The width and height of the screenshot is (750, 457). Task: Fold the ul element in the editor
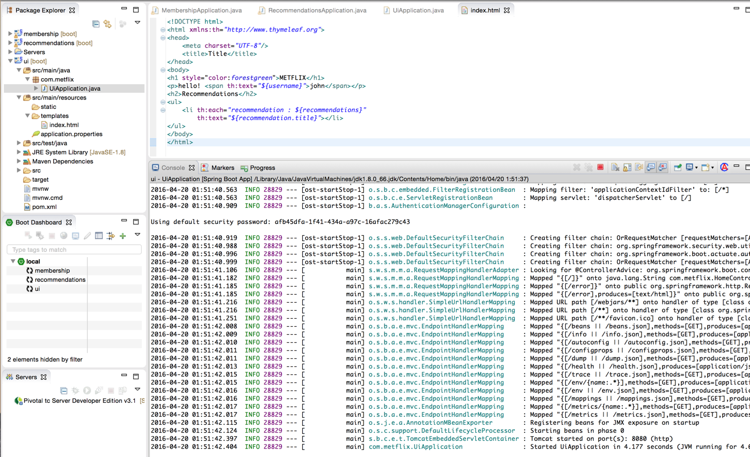[x=163, y=102]
